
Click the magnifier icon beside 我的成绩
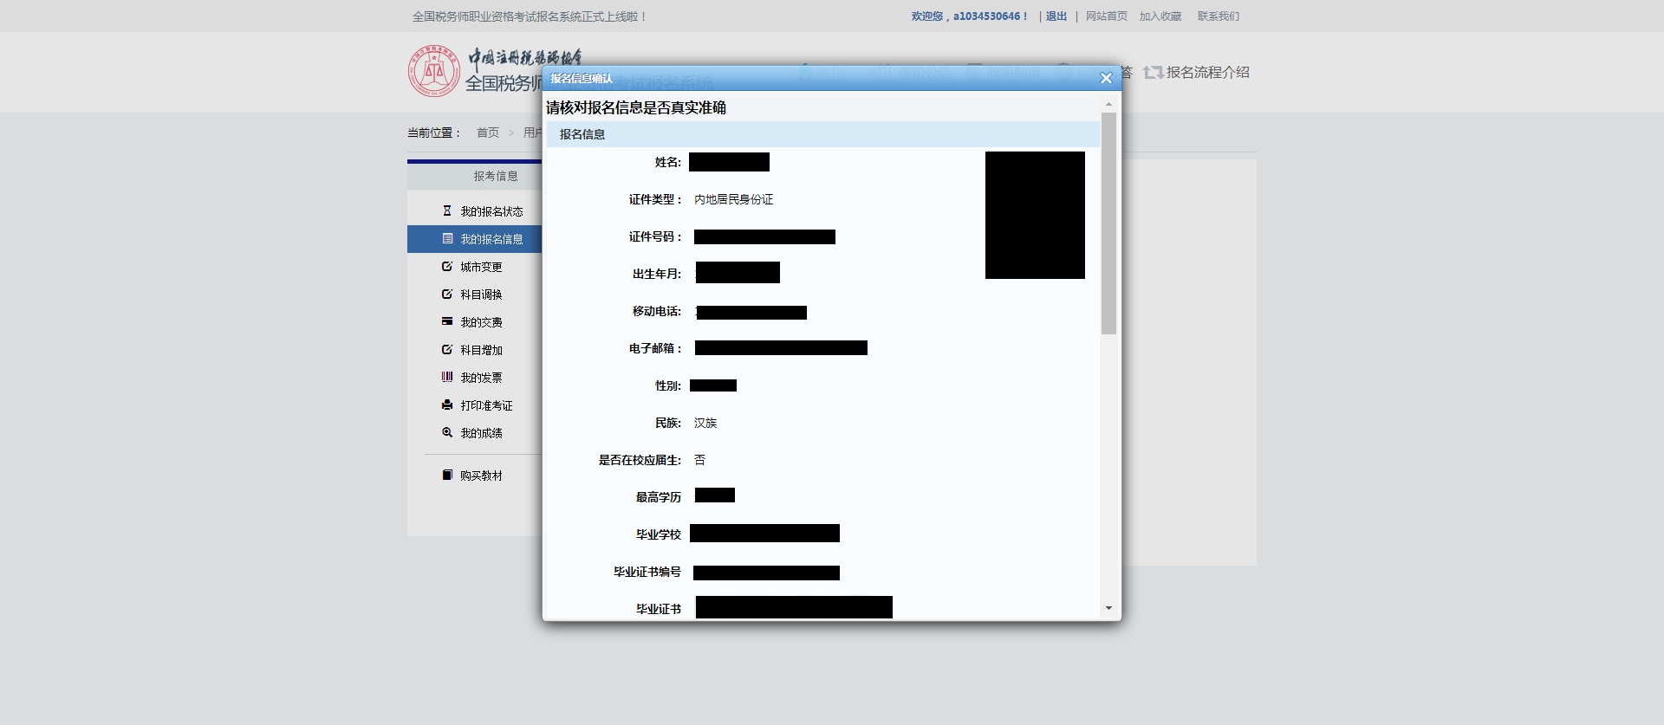[447, 432]
